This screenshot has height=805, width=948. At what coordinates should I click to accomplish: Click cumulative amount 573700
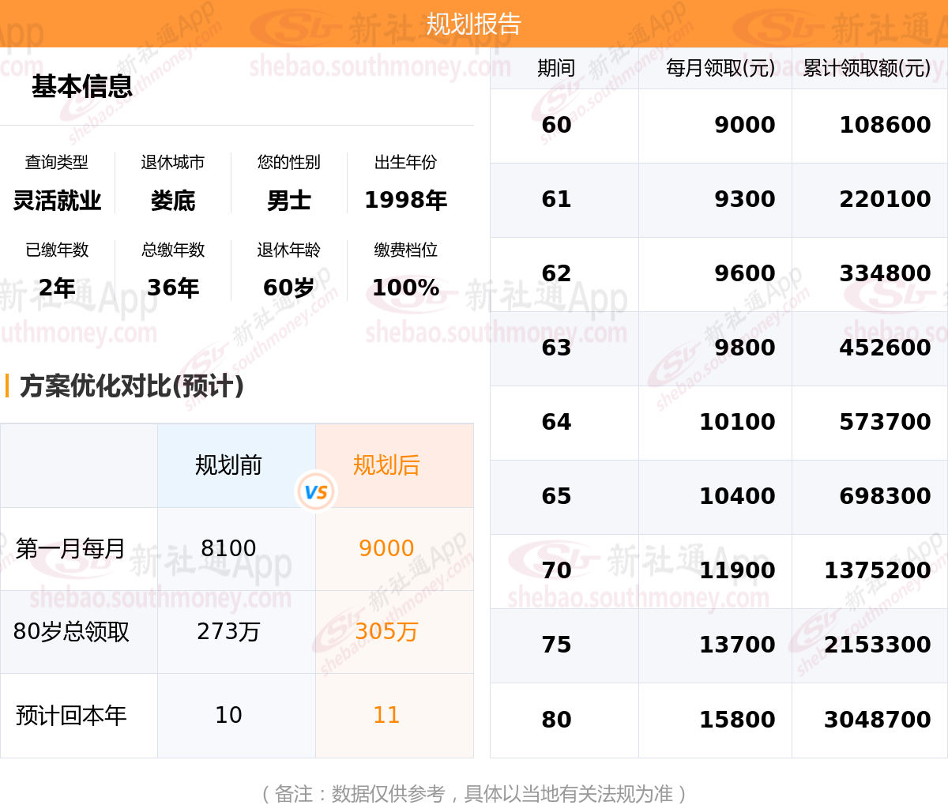[x=885, y=422]
